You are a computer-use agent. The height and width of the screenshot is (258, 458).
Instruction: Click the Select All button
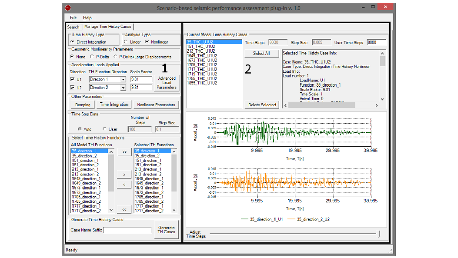tap(262, 53)
